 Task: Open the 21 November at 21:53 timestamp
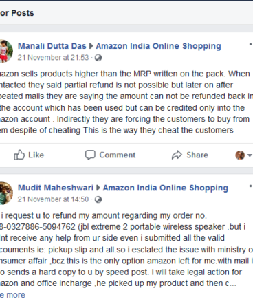(x=53, y=58)
